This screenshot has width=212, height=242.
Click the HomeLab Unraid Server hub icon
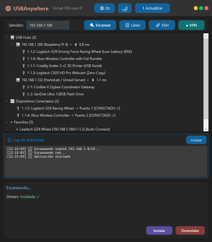[18, 80]
